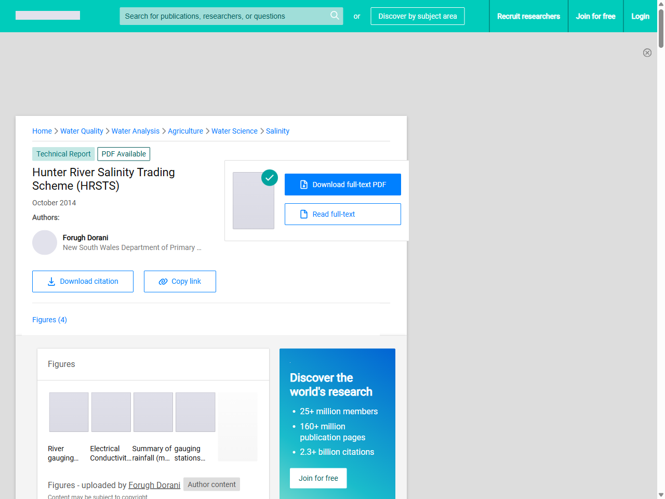665x499 pixels.
Task: Click the PDF file icon in Download full-text PDF
Action: click(x=303, y=184)
